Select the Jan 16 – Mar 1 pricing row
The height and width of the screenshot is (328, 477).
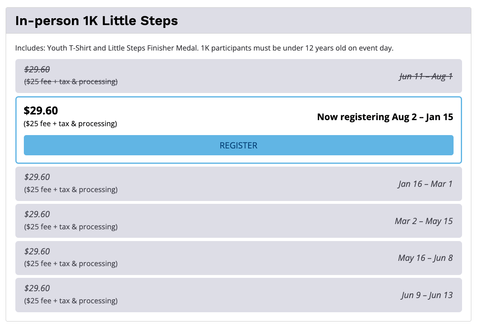click(238, 184)
